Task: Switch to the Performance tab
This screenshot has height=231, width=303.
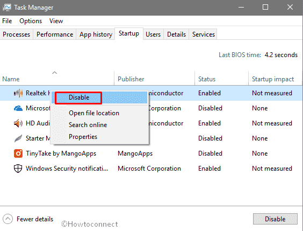Action: 55,34
